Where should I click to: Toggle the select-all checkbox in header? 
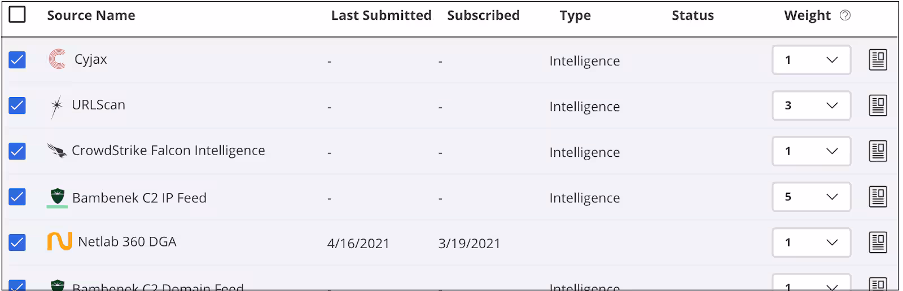17,15
